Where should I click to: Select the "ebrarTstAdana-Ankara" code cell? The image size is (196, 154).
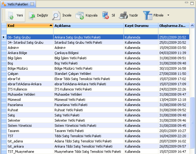pyautogui.click(x=30, y=84)
